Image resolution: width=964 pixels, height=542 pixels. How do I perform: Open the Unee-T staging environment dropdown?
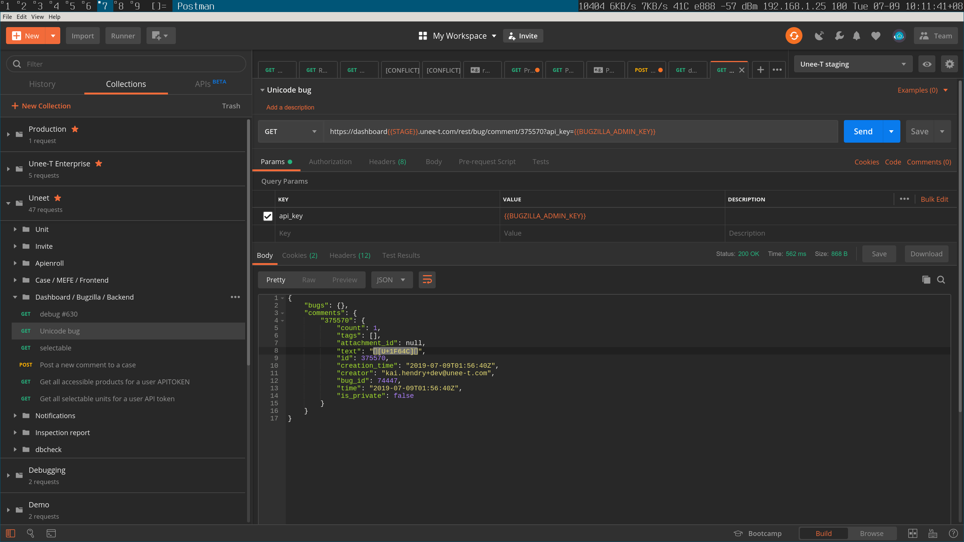[853, 64]
